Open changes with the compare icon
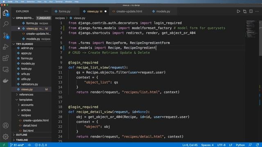 coord(245,11)
